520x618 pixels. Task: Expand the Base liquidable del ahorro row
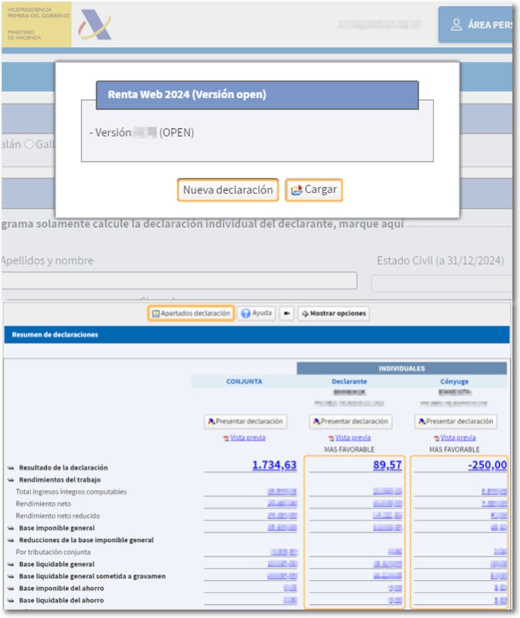(x=10, y=600)
